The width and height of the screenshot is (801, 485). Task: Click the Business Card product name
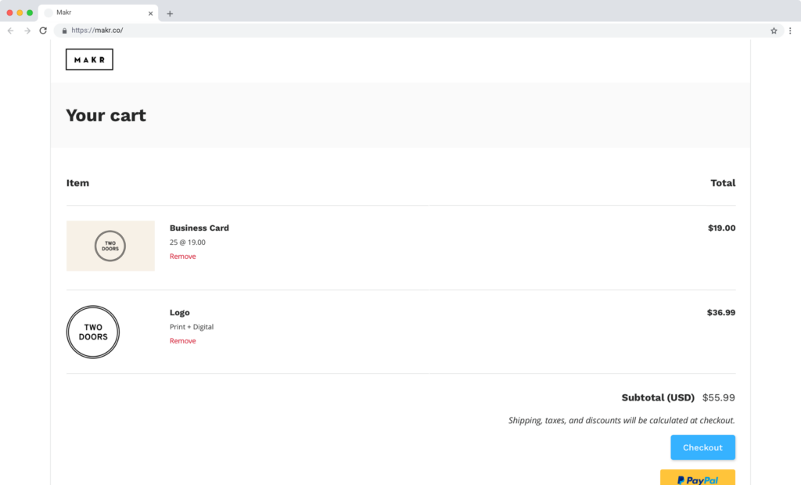[x=199, y=228]
